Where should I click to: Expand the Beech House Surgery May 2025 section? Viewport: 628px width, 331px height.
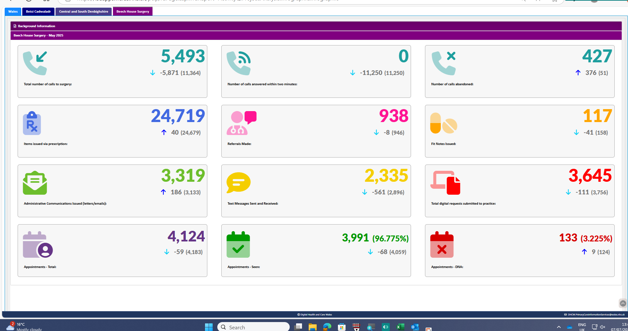click(316, 35)
